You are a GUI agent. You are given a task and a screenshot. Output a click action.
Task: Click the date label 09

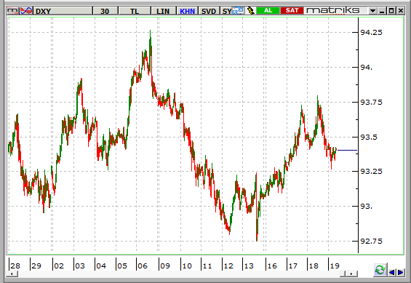coord(165,266)
